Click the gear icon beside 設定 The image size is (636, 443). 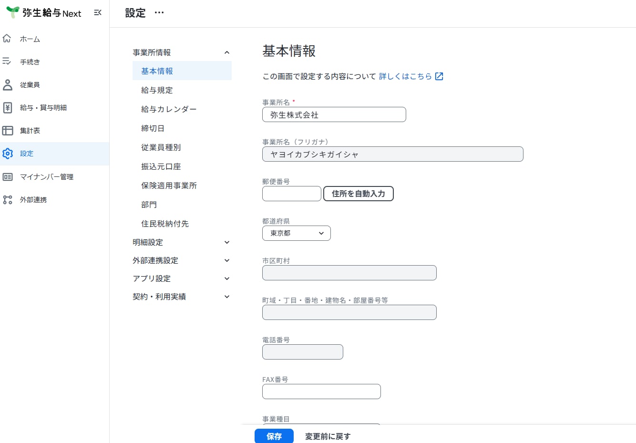[7, 153]
